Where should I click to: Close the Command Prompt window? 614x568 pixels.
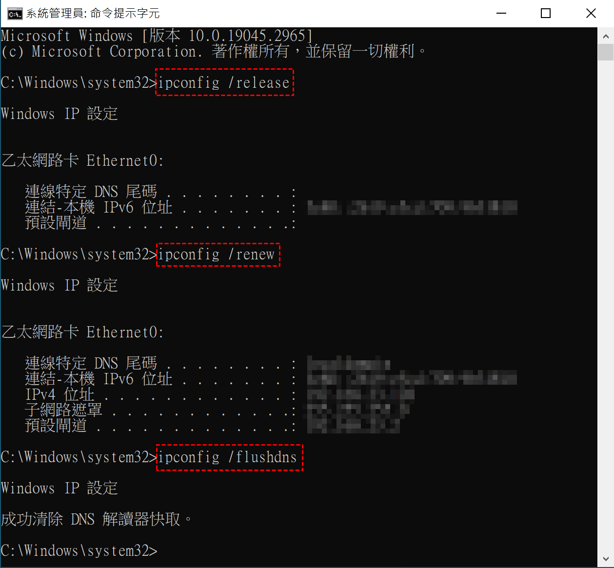[x=591, y=13]
